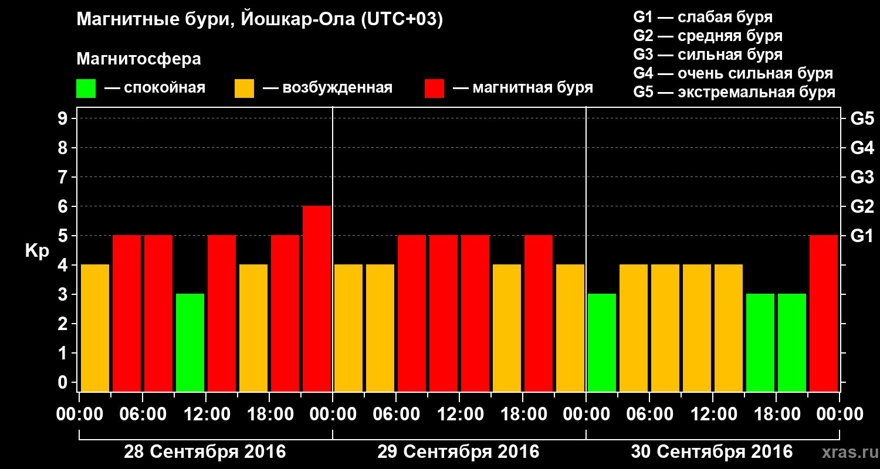Click the 29 September 09:00–12:00 red bar
Image resolution: width=880 pixels, height=469 pixels.
click(x=444, y=313)
